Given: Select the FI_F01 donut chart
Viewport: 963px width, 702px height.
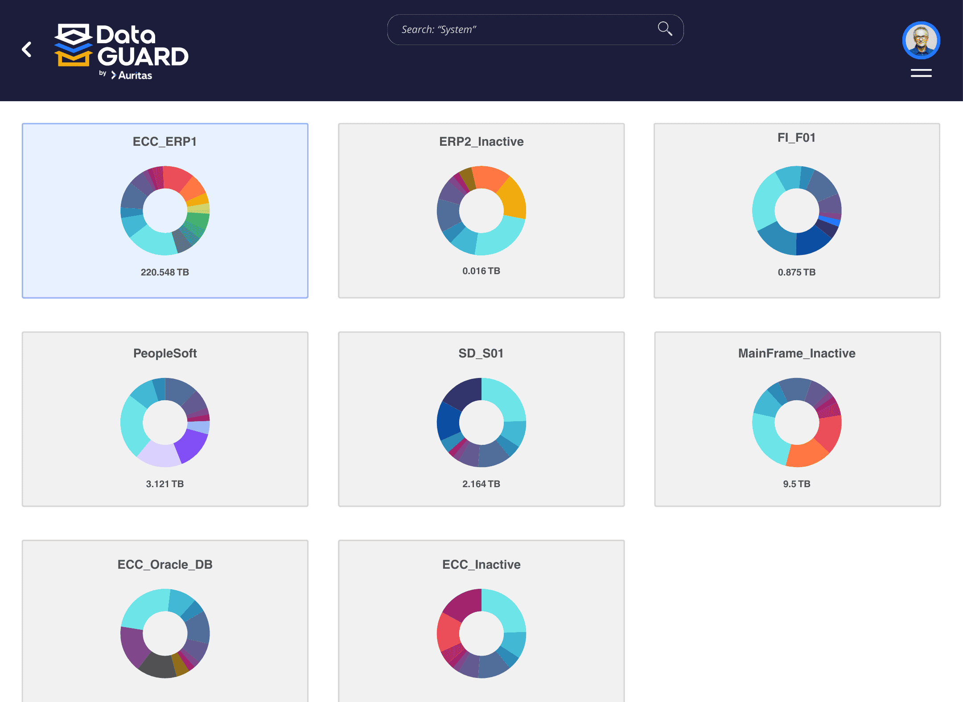Looking at the screenshot, I should click(796, 210).
